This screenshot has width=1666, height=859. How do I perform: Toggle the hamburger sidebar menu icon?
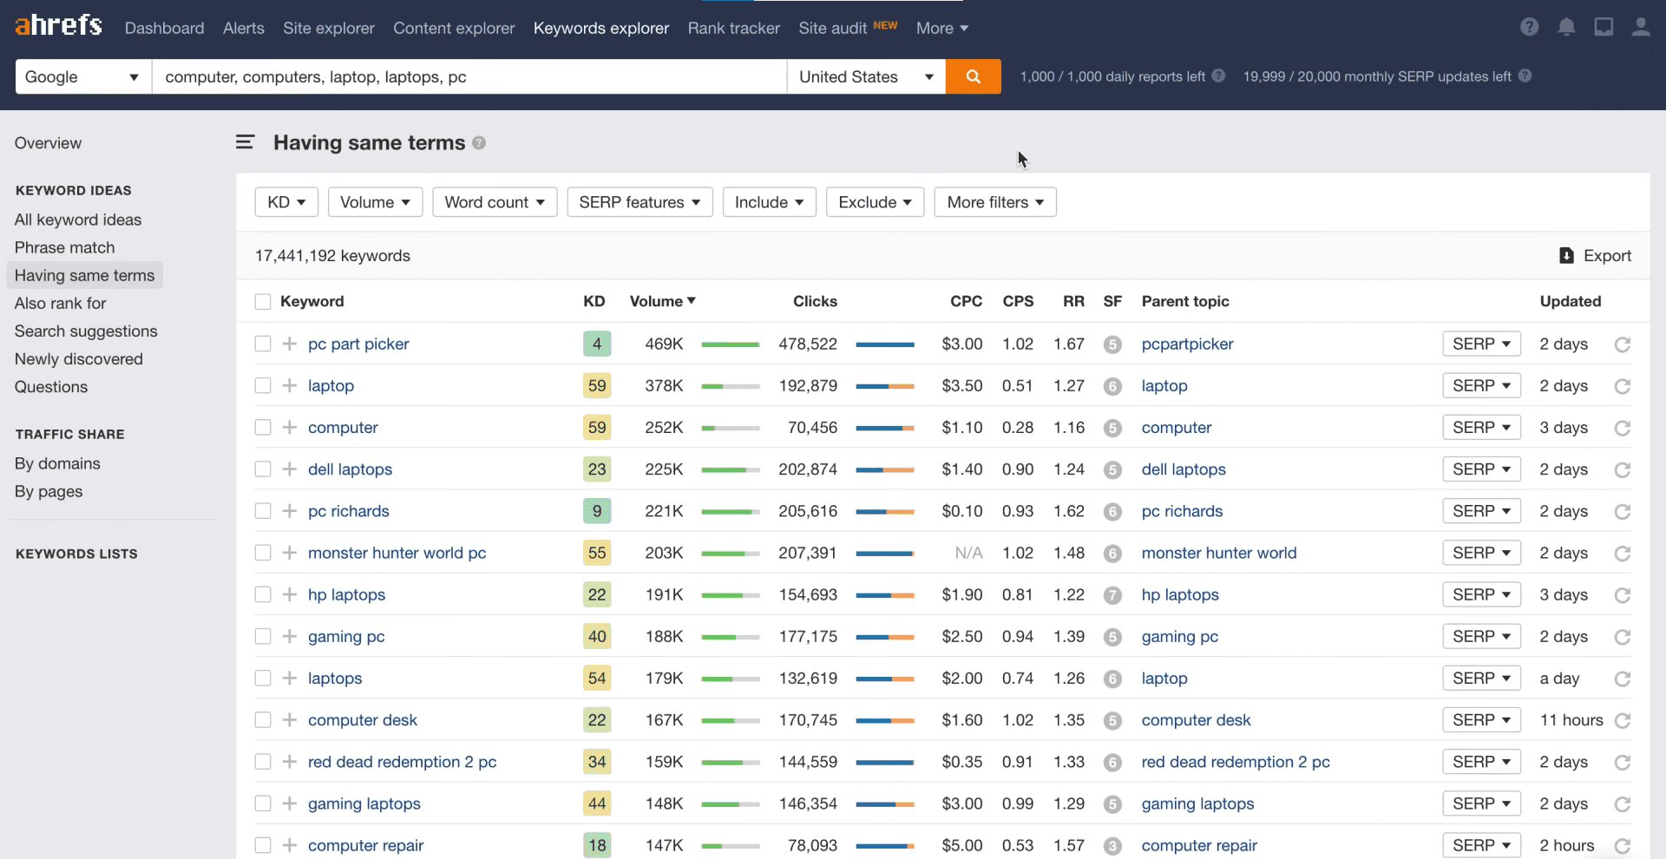pos(245,142)
